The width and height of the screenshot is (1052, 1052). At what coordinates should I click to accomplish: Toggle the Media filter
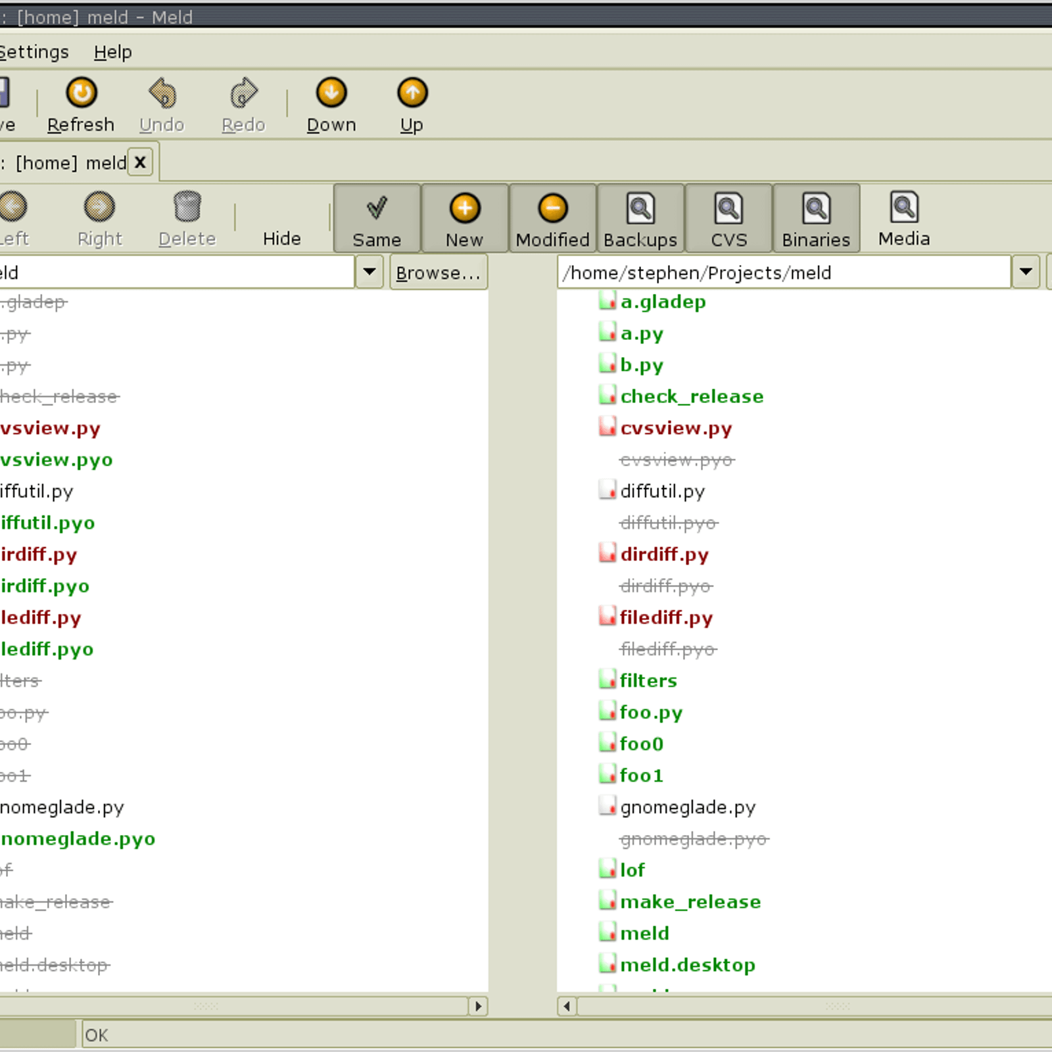[904, 218]
